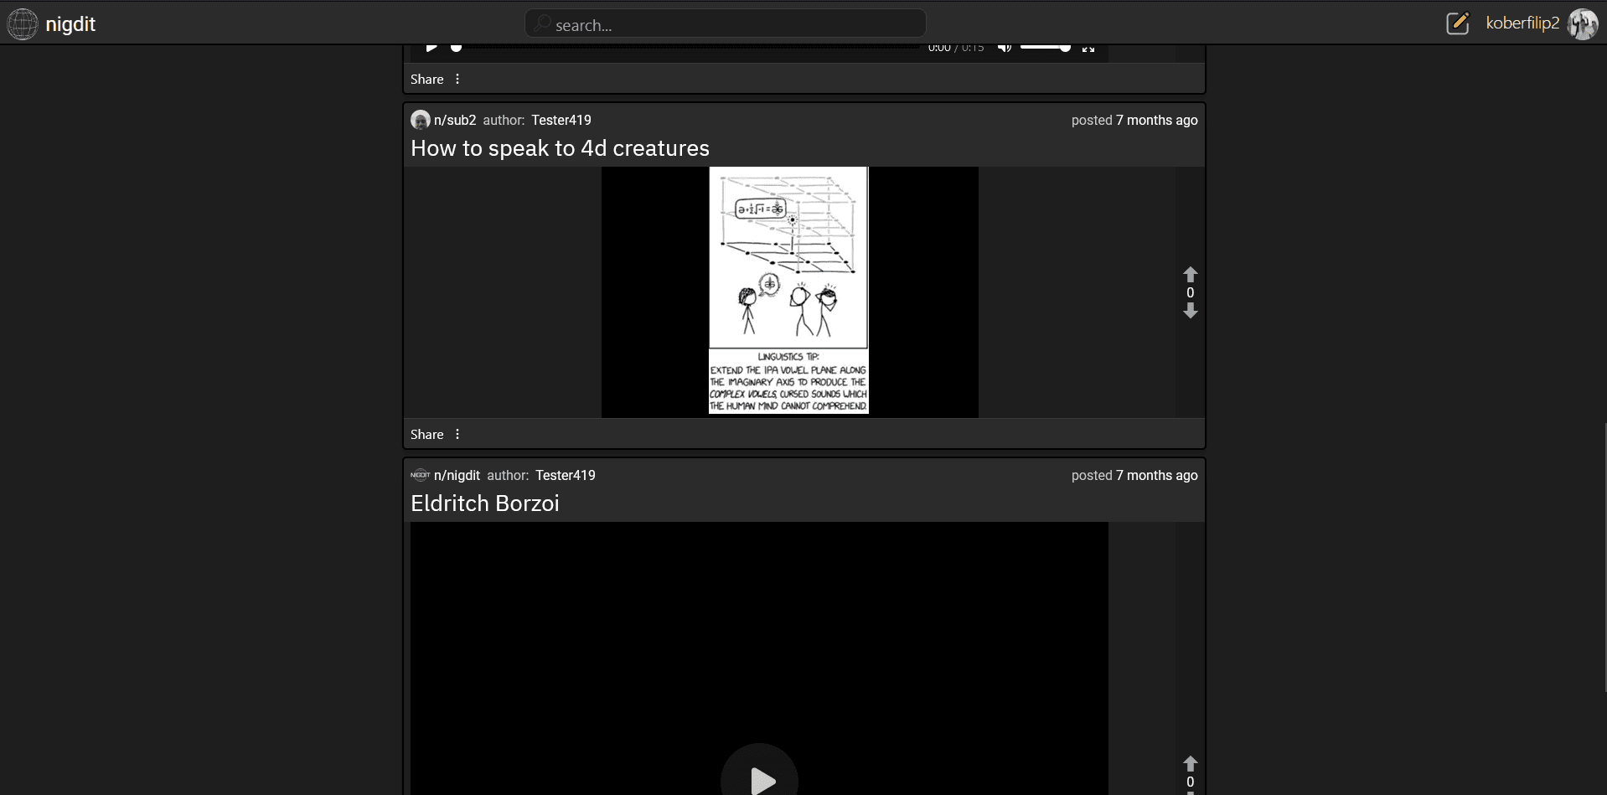Open the create post pencil icon
The width and height of the screenshot is (1607, 795).
coord(1458,23)
